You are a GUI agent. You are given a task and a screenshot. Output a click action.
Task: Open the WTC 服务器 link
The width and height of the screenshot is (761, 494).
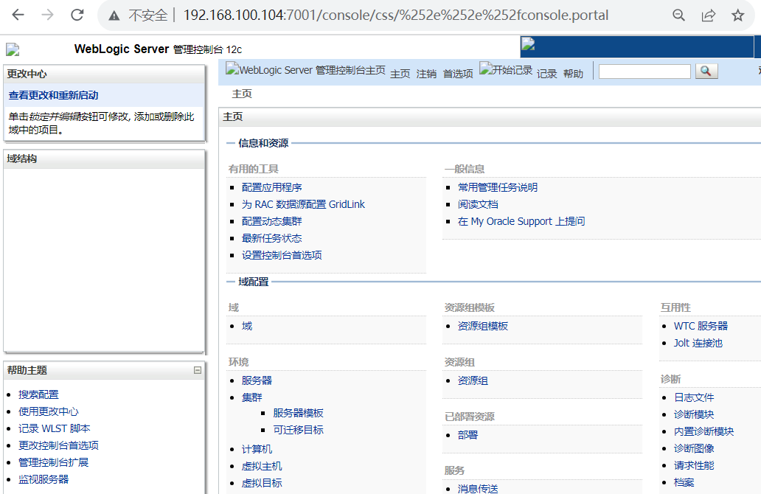[x=701, y=326]
